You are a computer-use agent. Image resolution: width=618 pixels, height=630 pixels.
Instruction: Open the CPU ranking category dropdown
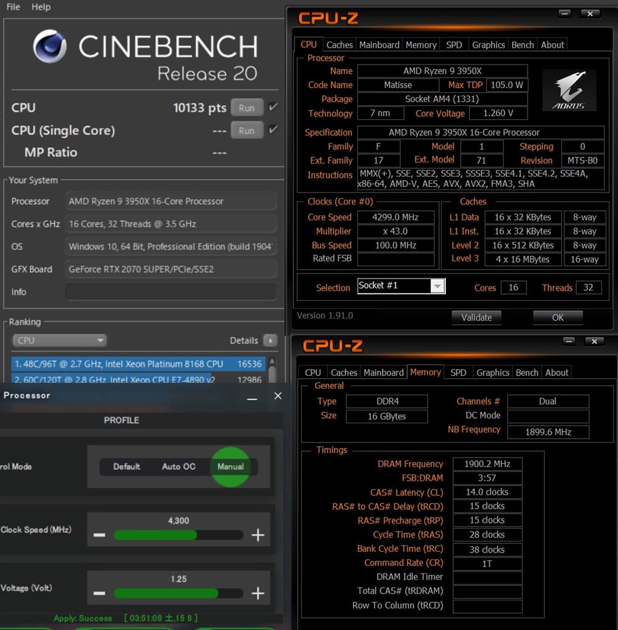coord(58,340)
